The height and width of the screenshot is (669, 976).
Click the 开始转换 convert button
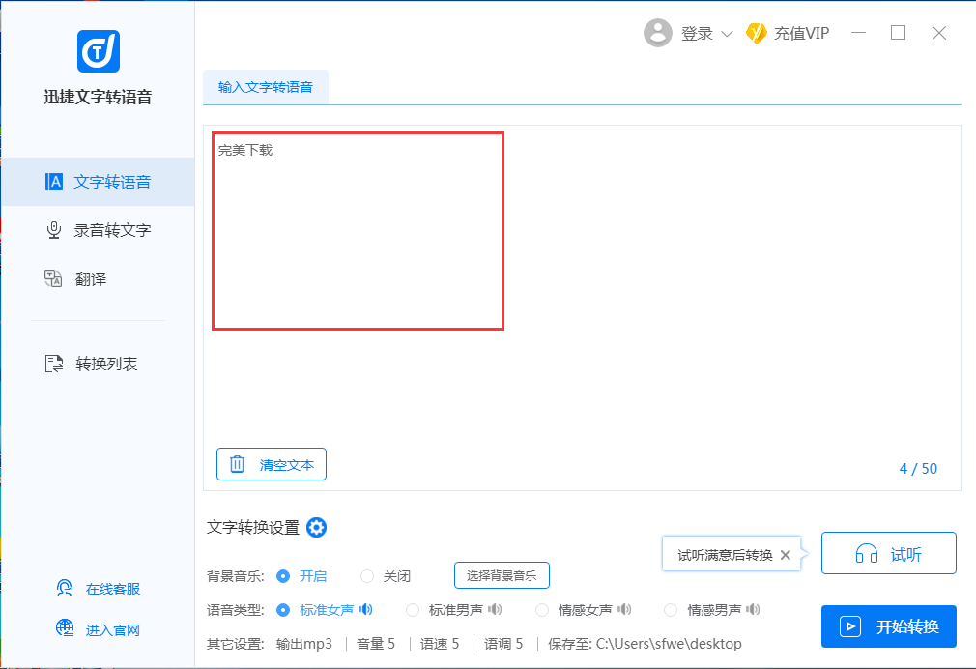point(888,626)
